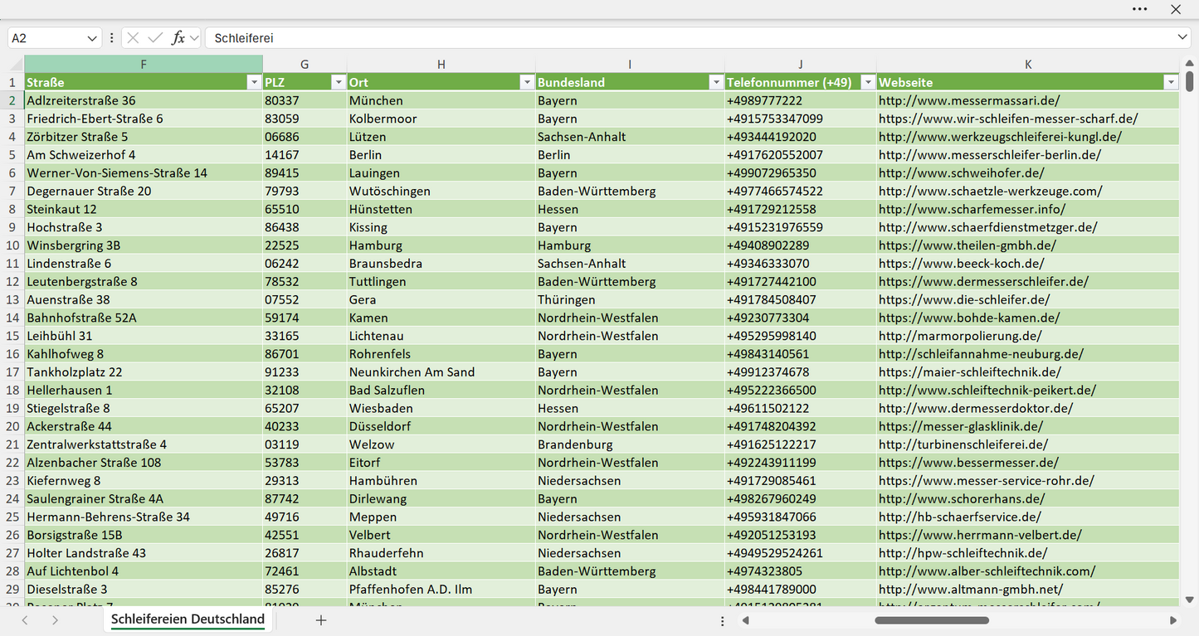This screenshot has width=1199, height=636.
Task: Open the window's more options ellipsis
Action: click(x=1140, y=9)
